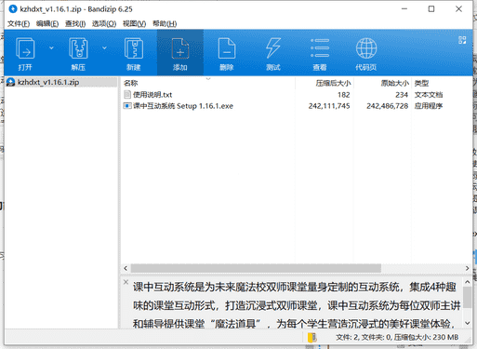Click original size 242,486,728 cell
Image resolution: width=477 pixels, height=349 pixels.
pos(388,106)
